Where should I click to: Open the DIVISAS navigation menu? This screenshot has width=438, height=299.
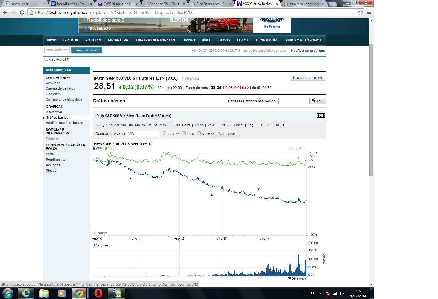click(x=189, y=40)
